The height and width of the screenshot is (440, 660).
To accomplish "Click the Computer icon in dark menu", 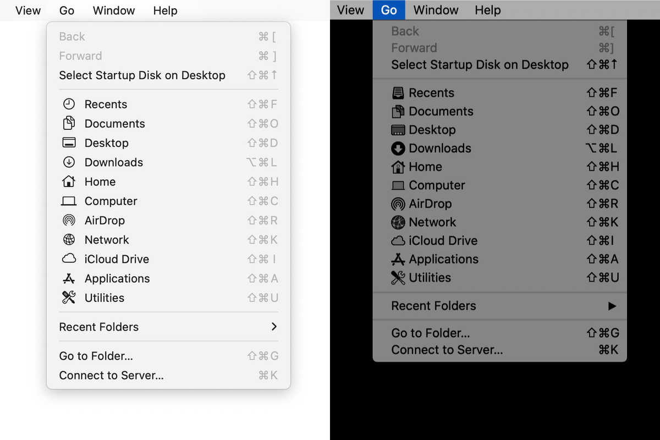I will (x=398, y=185).
